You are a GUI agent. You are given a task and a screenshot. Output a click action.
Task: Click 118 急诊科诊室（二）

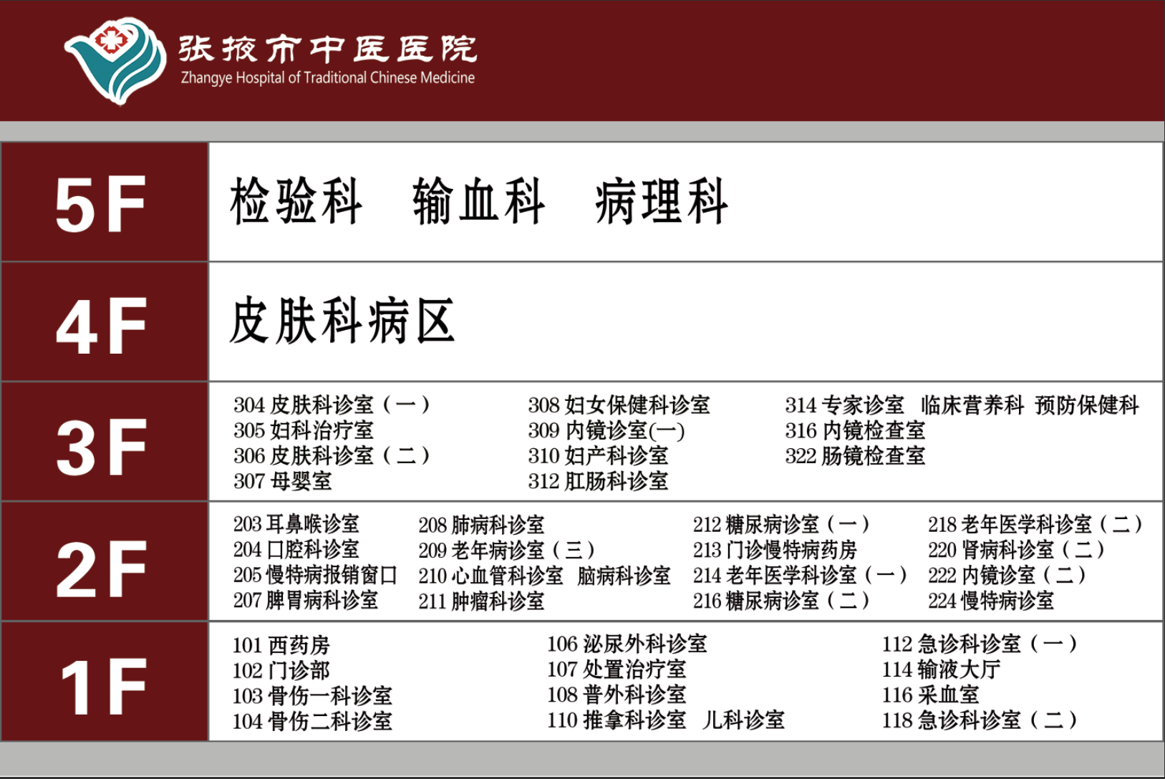[980, 720]
